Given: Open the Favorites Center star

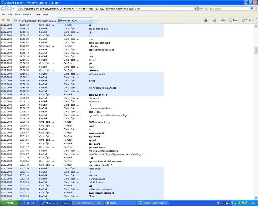Looking at the screenshot, I should [x=3, y=20].
